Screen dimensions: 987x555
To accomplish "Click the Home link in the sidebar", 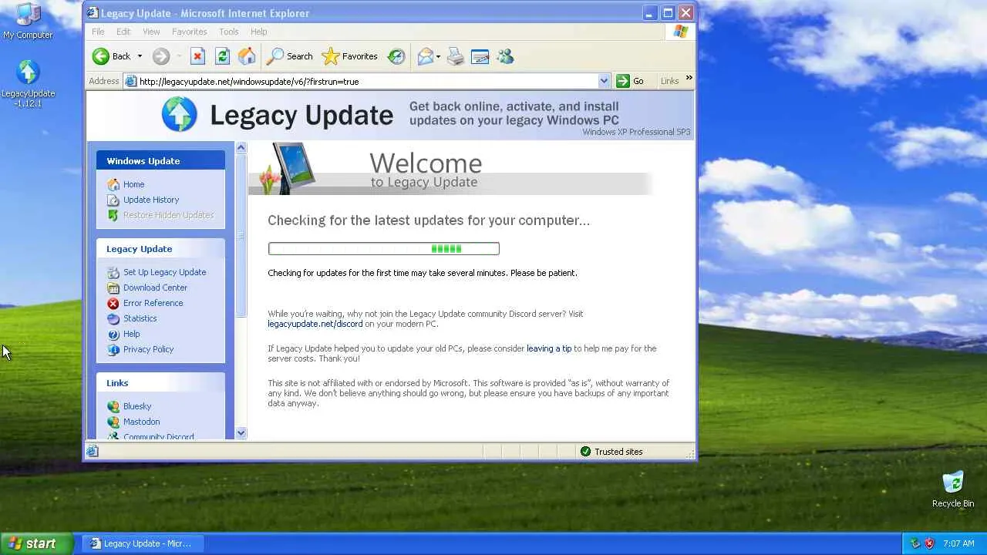I will point(133,184).
